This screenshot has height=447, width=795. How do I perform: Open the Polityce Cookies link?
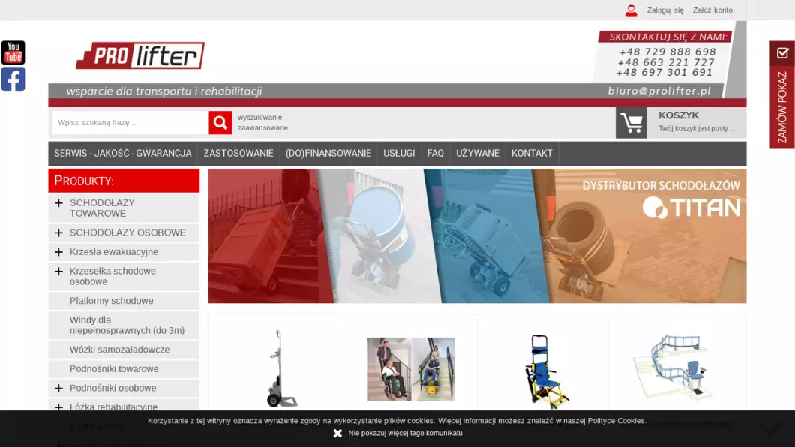tap(616, 421)
